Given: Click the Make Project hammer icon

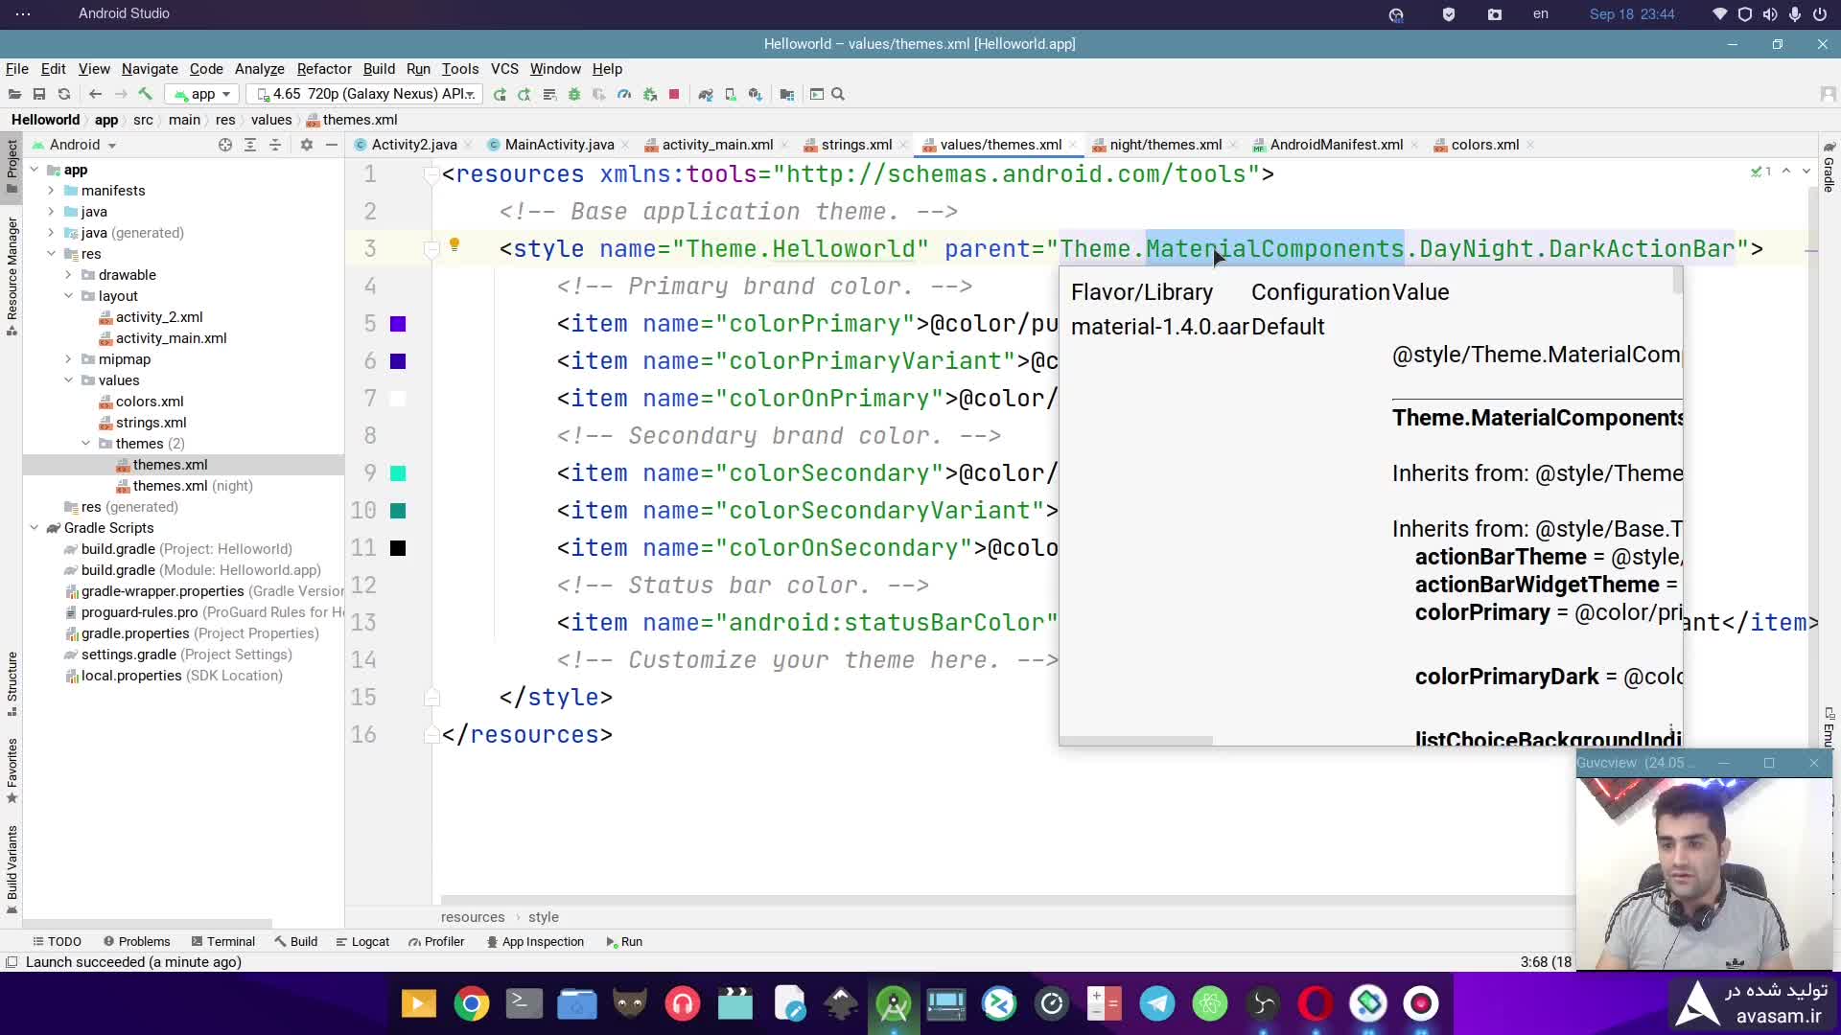Looking at the screenshot, I should 146,94.
